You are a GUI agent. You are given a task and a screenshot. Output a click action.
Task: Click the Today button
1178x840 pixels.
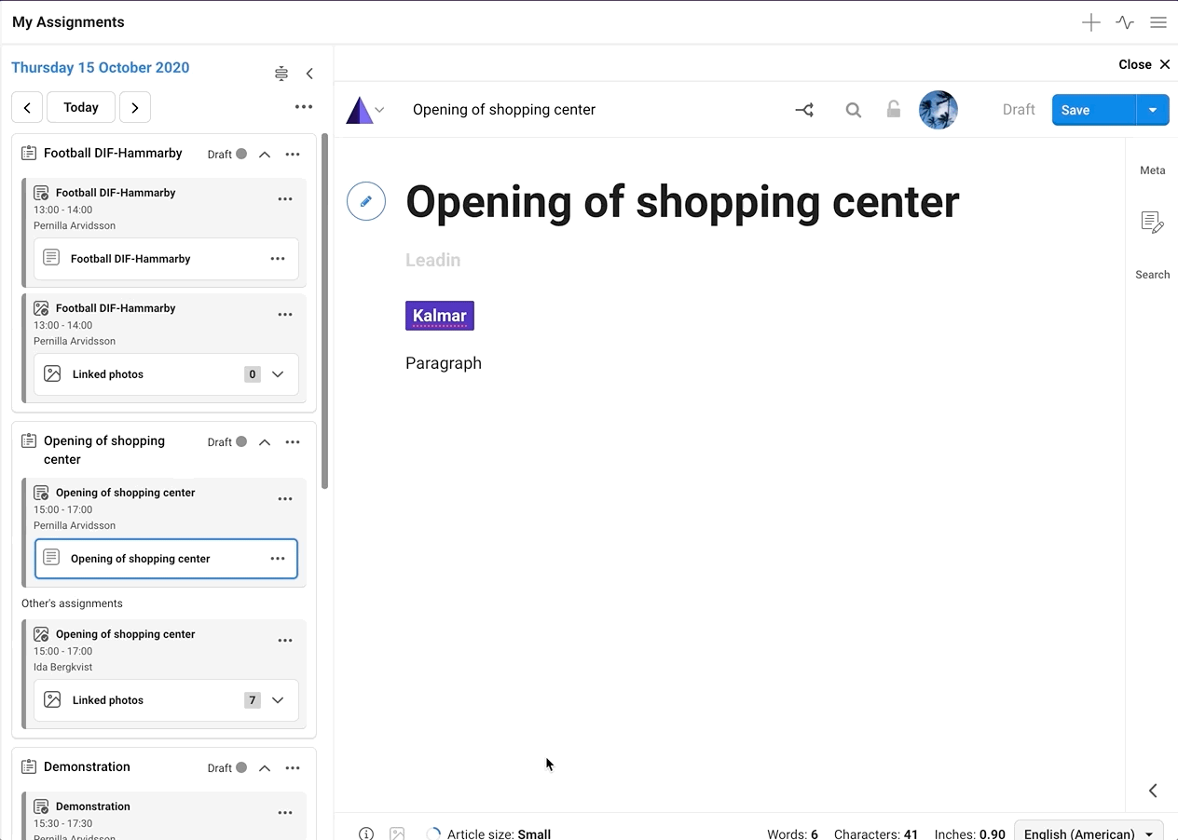coord(81,107)
